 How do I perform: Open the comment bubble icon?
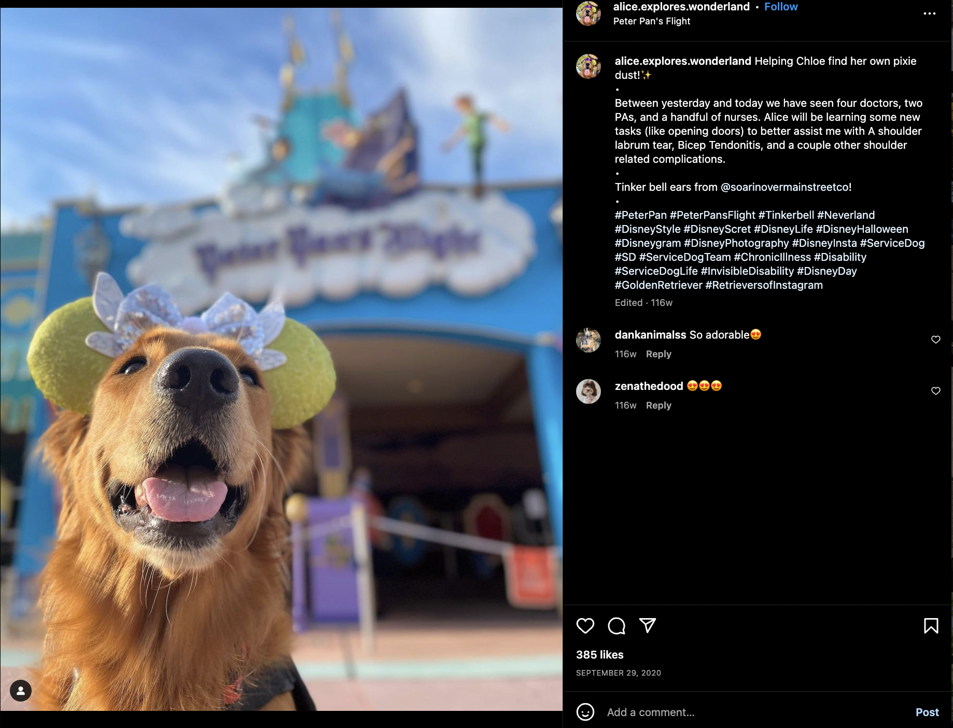pyautogui.click(x=616, y=626)
